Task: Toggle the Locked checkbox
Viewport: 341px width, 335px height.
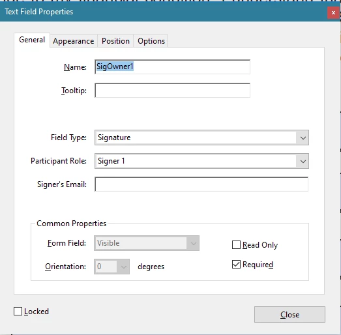Action: pyautogui.click(x=18, y=312)
